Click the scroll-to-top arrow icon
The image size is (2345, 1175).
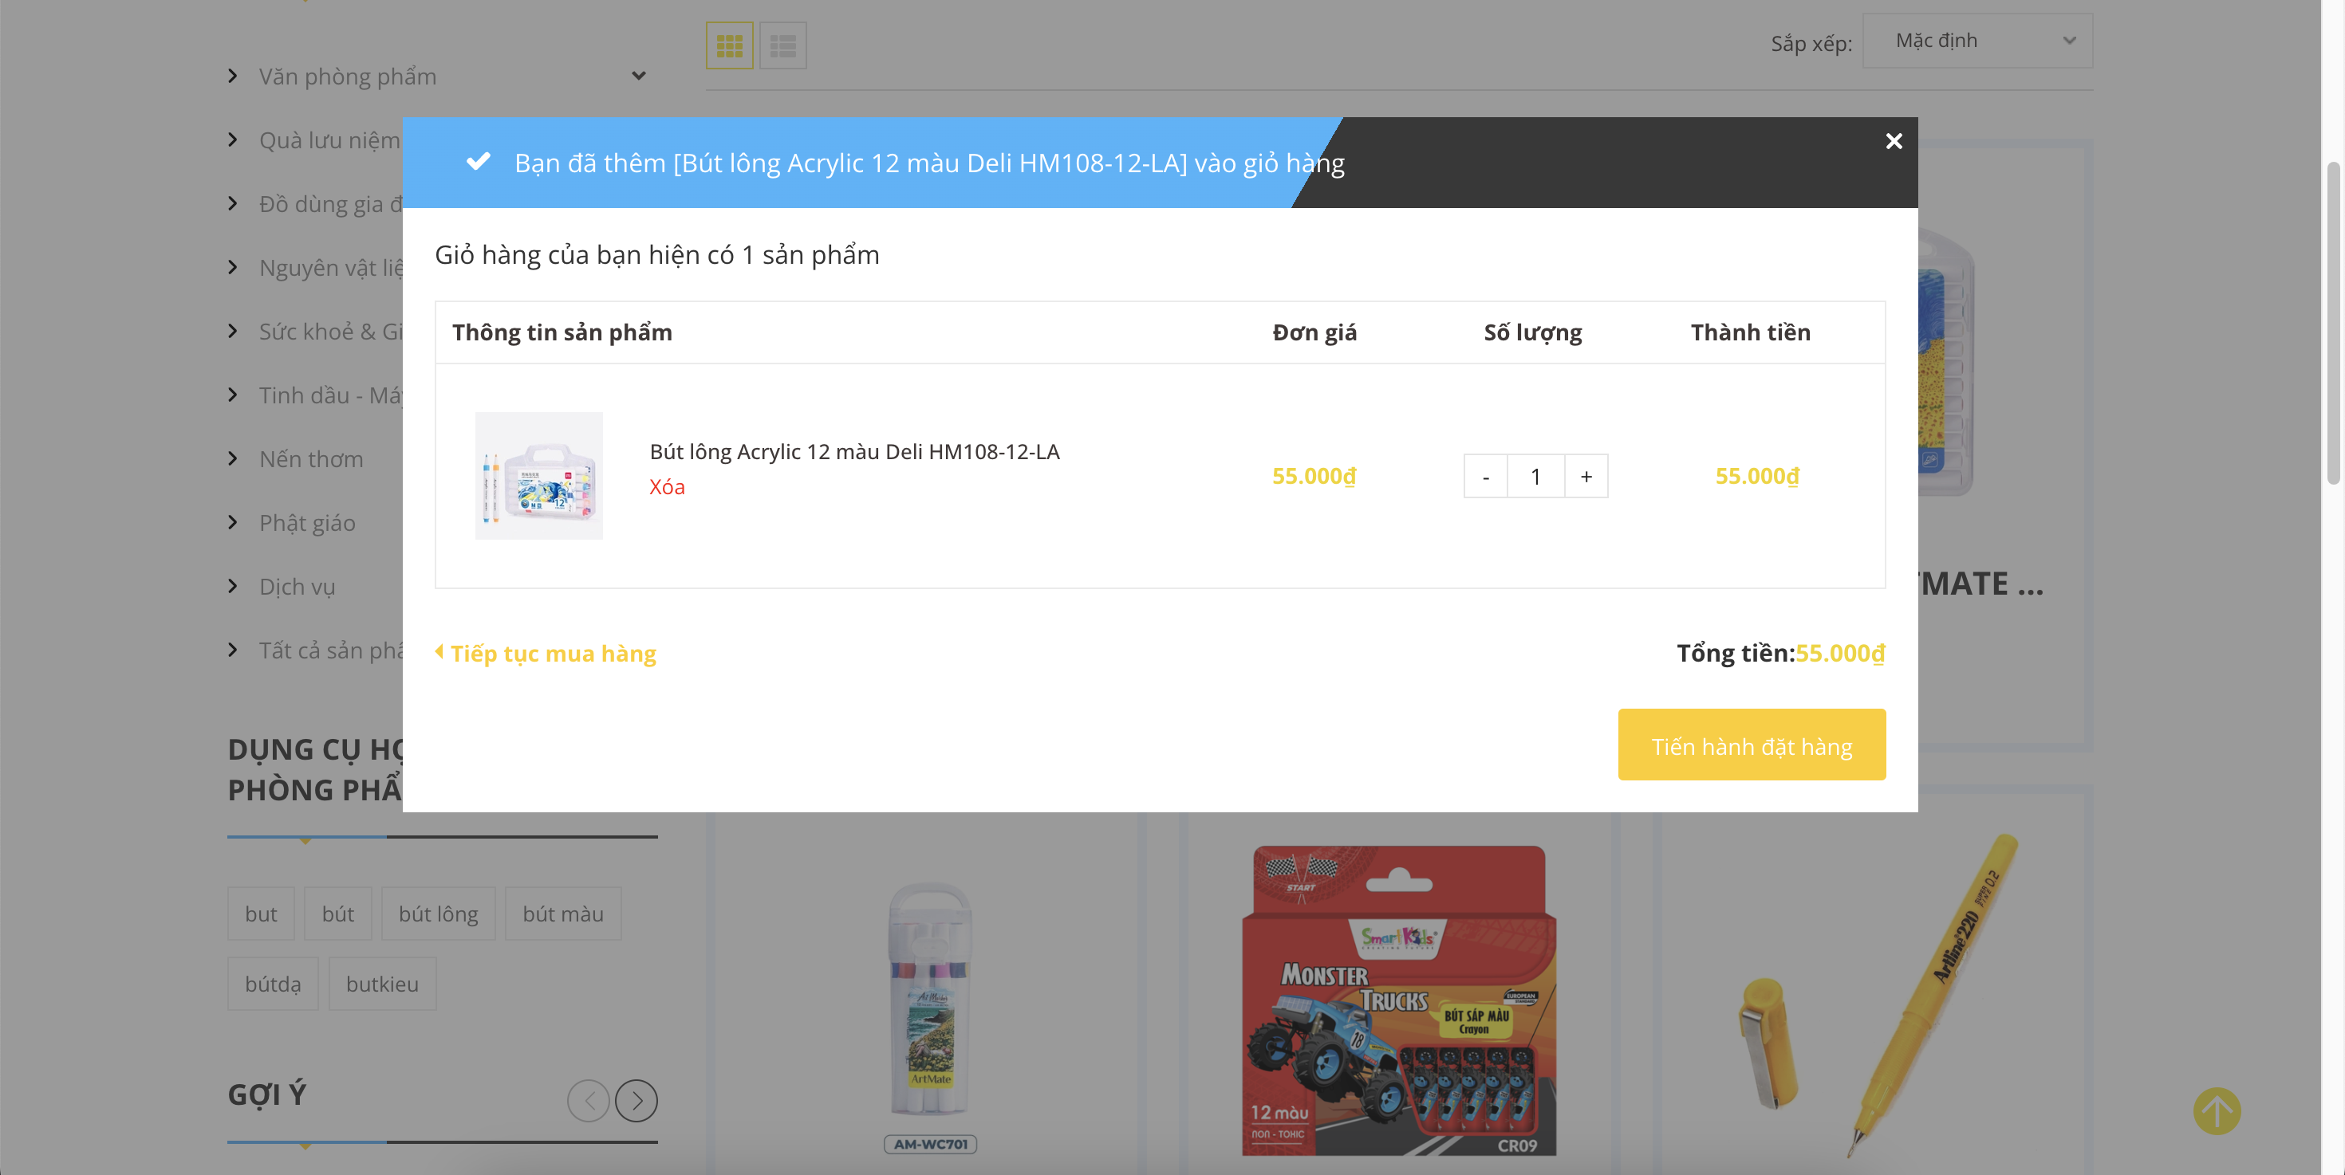pos(2216,1110)
